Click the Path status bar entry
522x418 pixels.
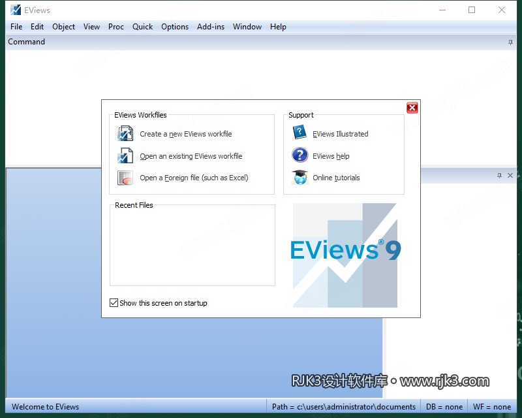tap(344, 407)
